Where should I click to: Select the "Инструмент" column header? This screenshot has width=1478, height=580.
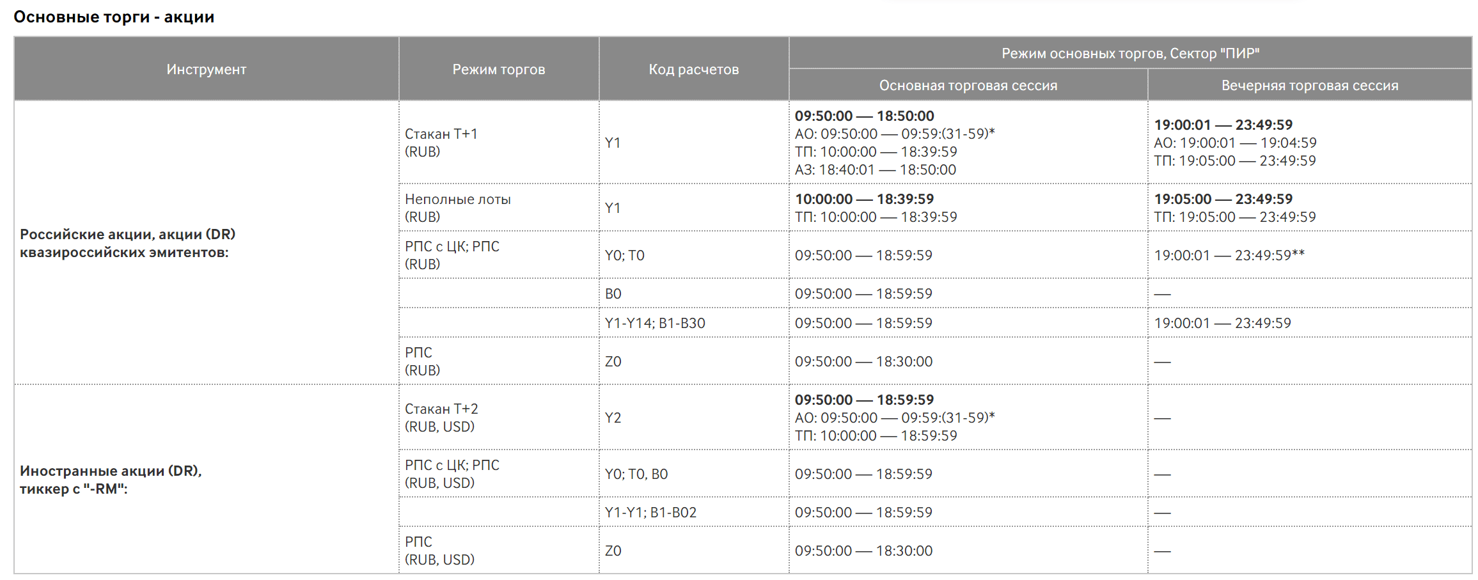(206, 69)
